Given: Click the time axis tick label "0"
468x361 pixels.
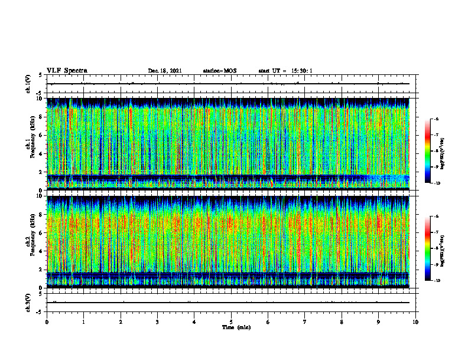Looking at the screenshot, I should [x=47, y=322].
